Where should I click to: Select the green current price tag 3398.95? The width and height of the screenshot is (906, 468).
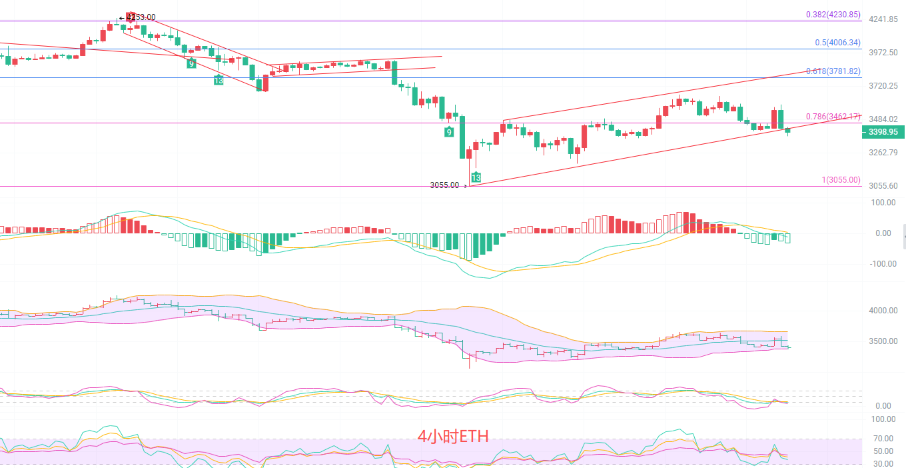[x=883, y=133]
